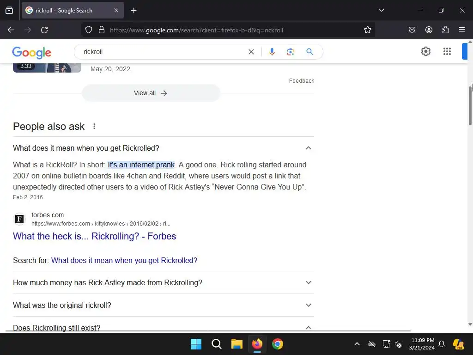The width and height of the screenshot is (473, 355).
Task: Collapse 'Does Rickrolling still exist?' question
Action: point(164,328)
